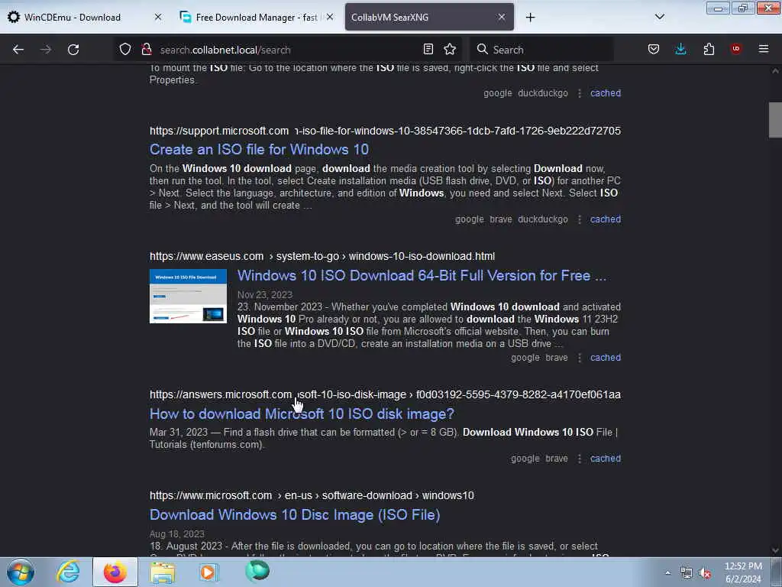The height and width of the screenshot is (587, 782).
Task: Click the scrollbar down arrow
Action: [775, 550]
